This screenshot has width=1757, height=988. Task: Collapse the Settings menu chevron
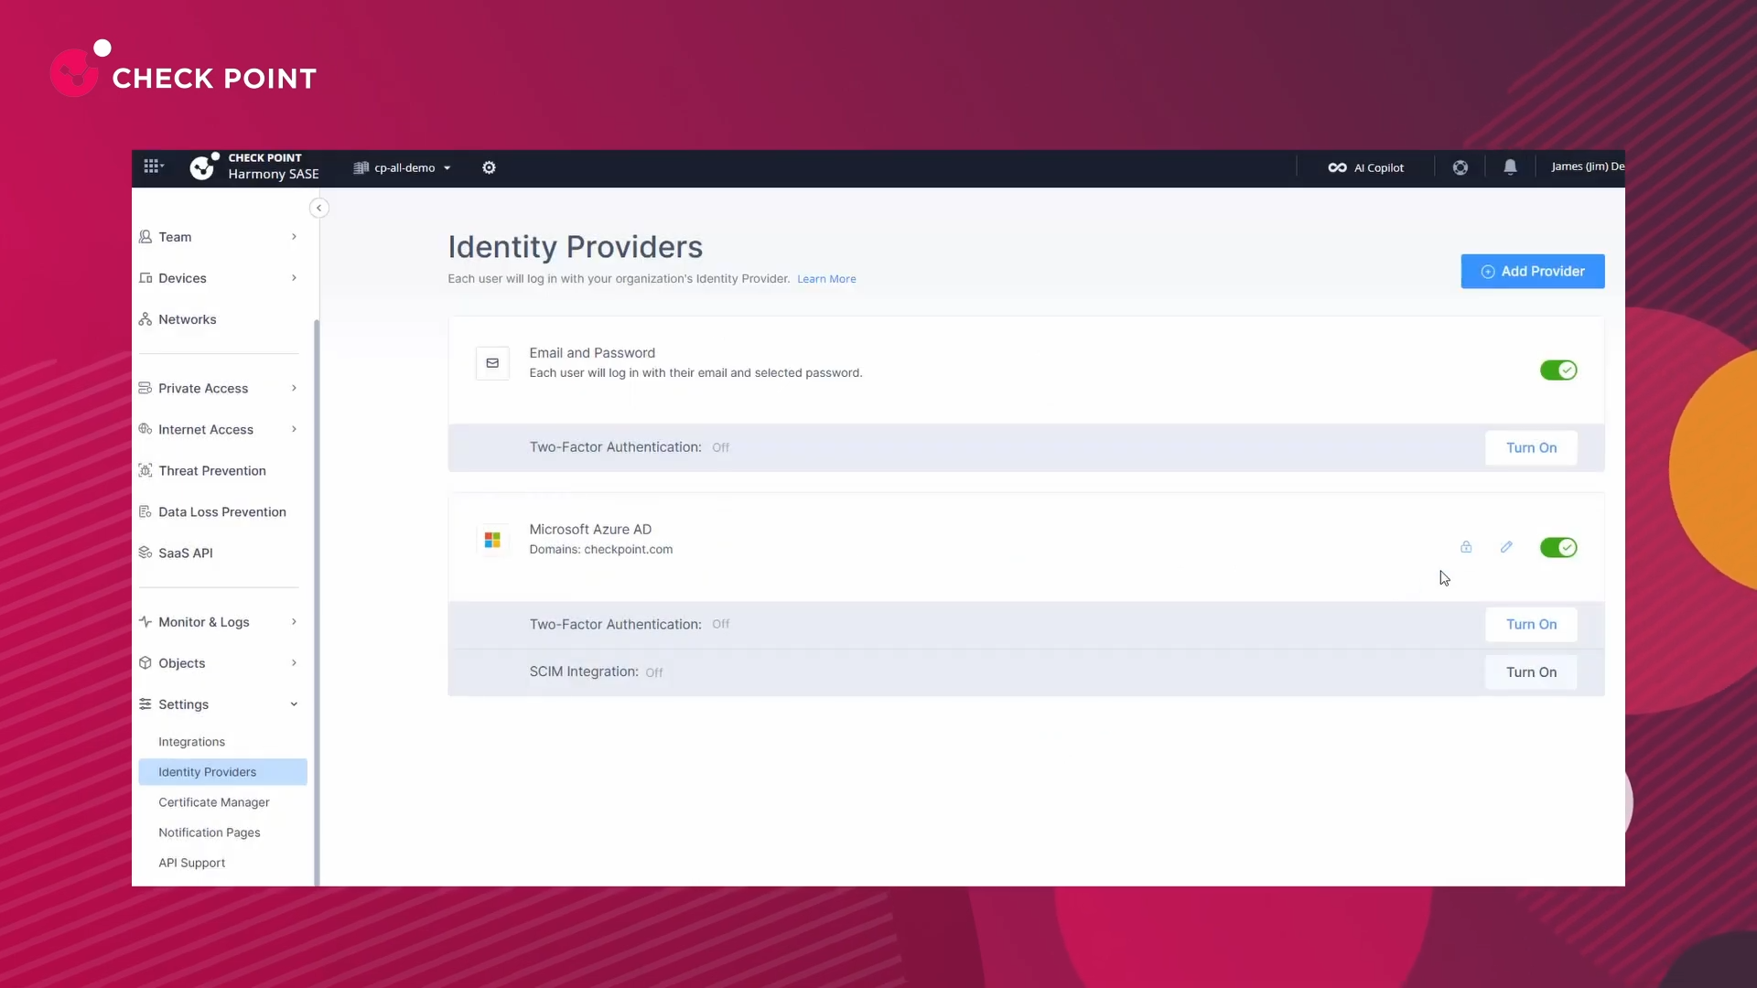pos(294,704)
